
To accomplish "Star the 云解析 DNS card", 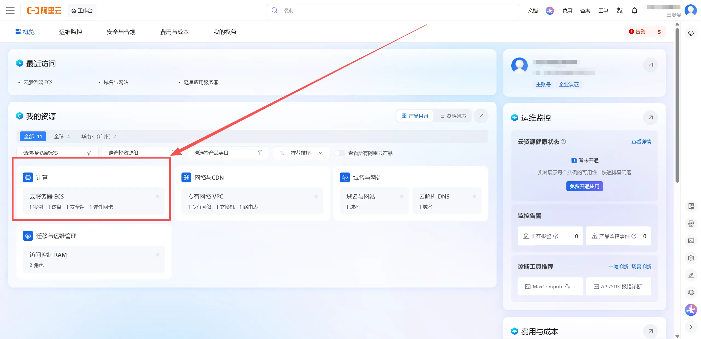I will point(474,196).
